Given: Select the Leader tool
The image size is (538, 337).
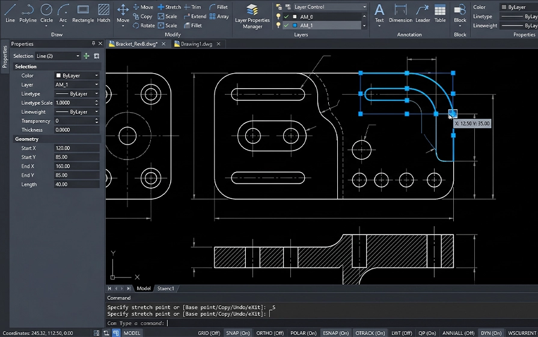Looking at the screenshot, I should coord(423,13).
